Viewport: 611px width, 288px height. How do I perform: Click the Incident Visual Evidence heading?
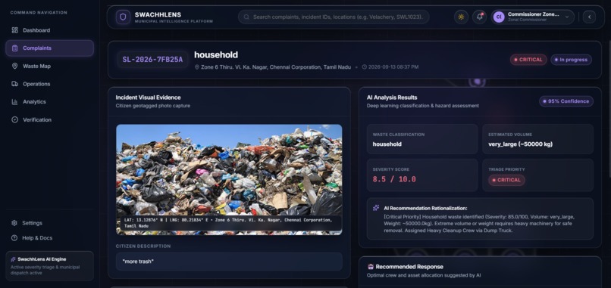coord(148,98)
